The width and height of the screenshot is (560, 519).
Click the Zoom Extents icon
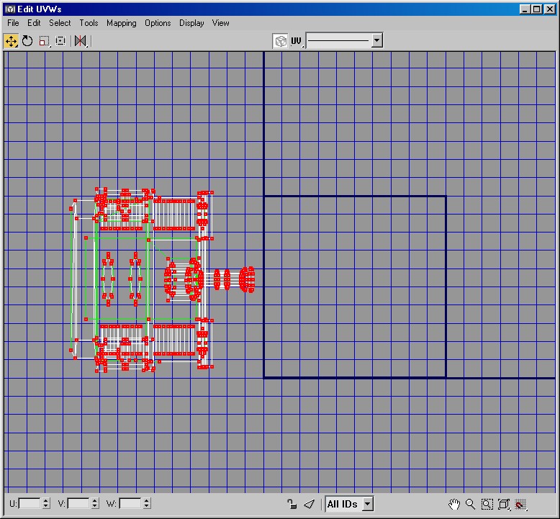click(504, 504)
